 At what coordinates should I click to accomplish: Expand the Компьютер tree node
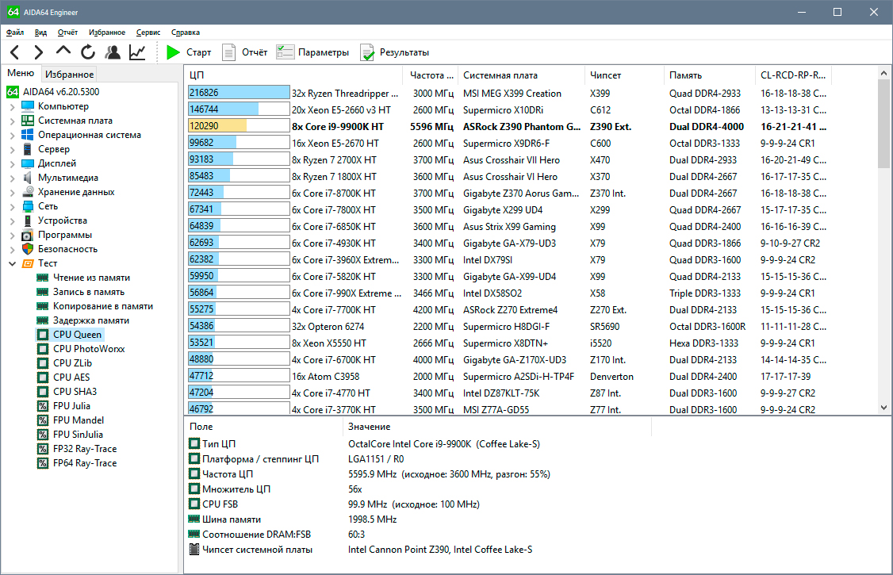tap(13, 106)
